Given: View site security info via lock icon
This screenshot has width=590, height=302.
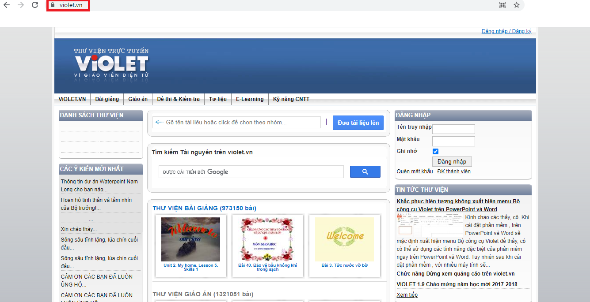Looking at the screenshot, I should [x=53, y=5].
